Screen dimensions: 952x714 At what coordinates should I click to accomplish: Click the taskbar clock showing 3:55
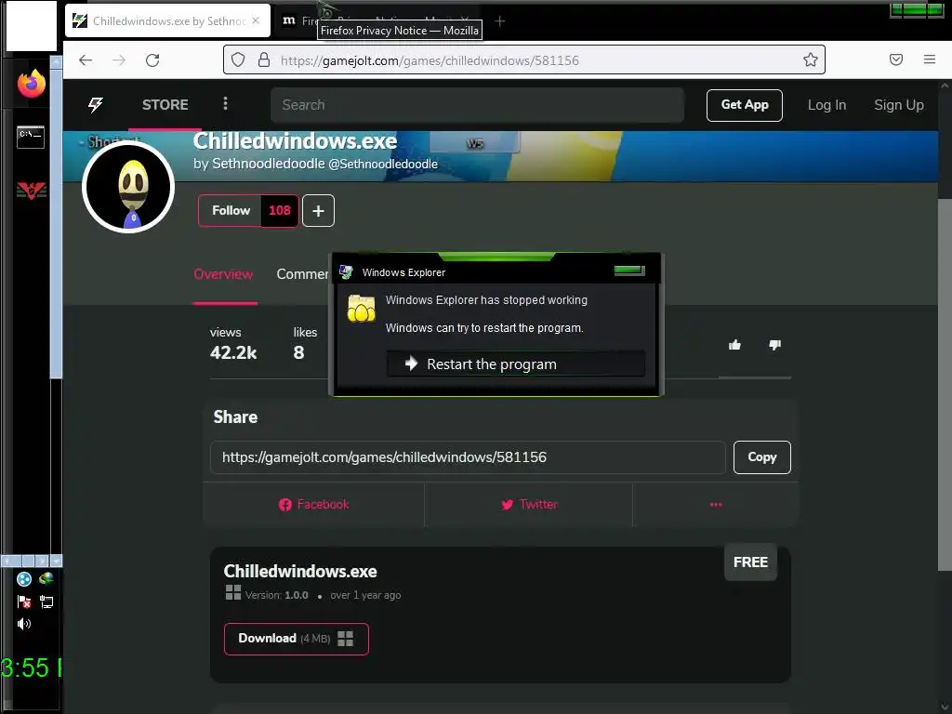tap(31, 668)
